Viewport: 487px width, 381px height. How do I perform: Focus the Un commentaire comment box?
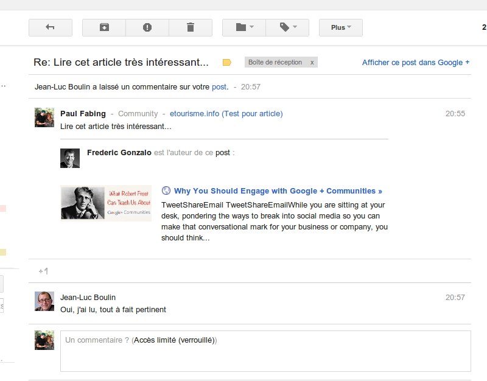(x=265, y=351)
